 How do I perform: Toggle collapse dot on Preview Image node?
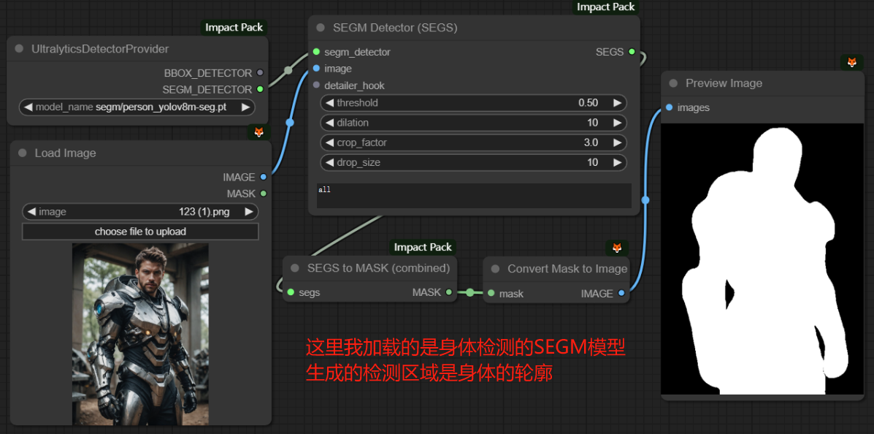click(x=672, y=84)
